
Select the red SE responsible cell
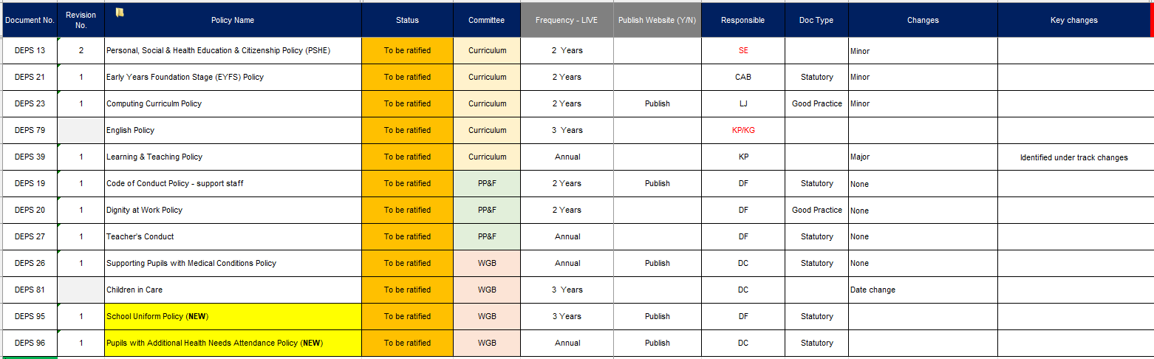click(742, 51)
